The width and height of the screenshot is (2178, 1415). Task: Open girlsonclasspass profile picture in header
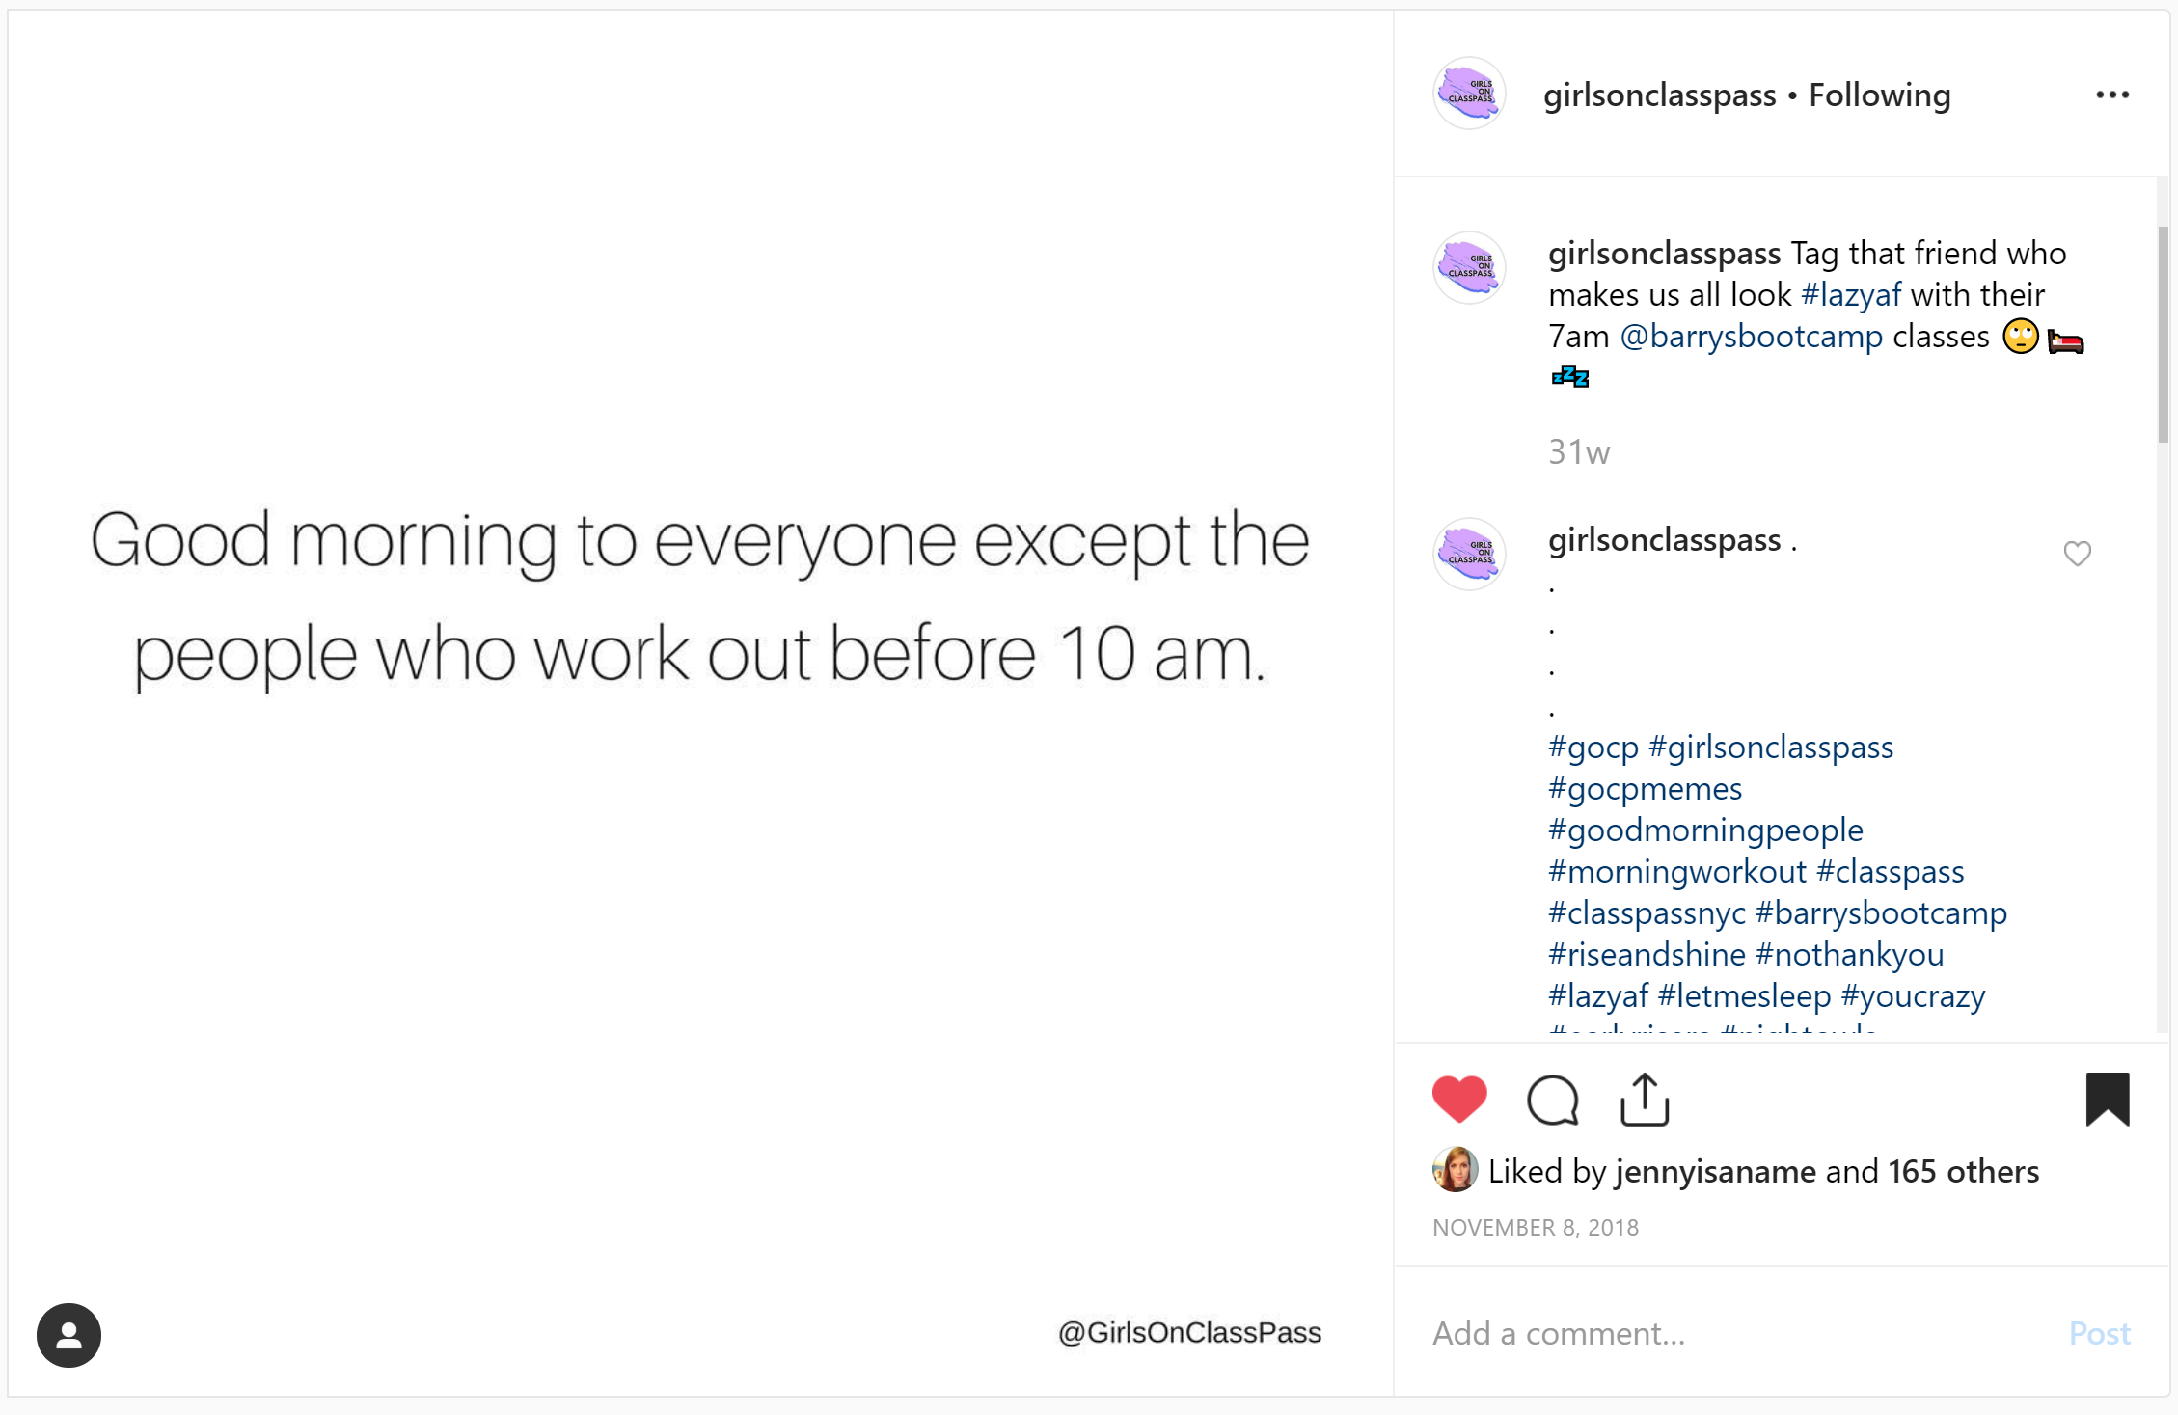point(1469,94)
